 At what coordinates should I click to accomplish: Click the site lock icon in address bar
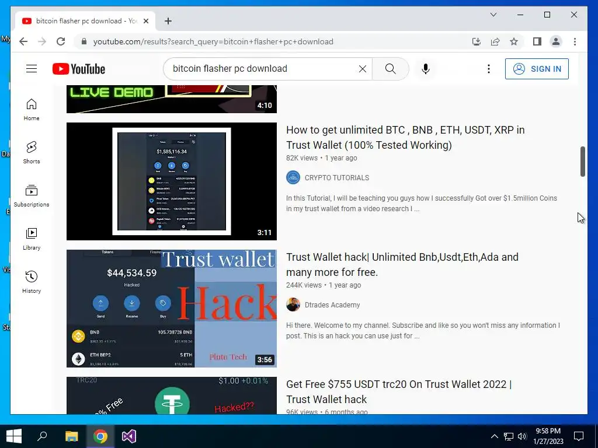click(84, 41)
